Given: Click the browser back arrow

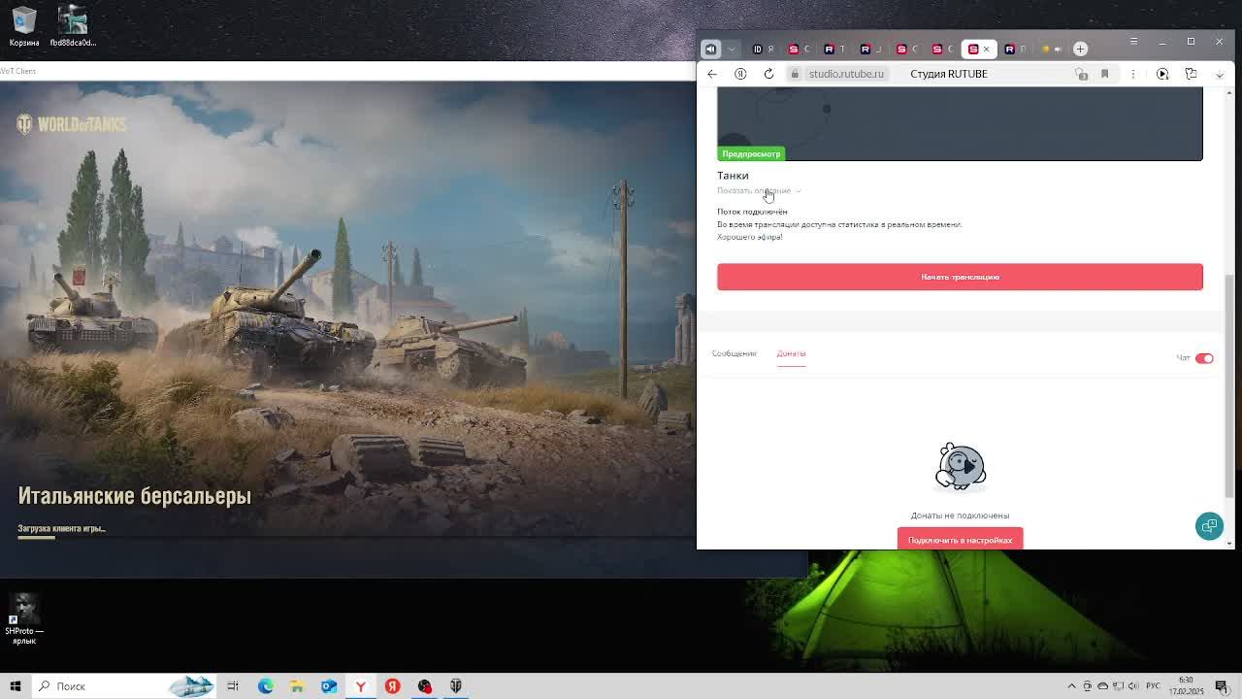Looking at the screenshot, I should 712,74.
